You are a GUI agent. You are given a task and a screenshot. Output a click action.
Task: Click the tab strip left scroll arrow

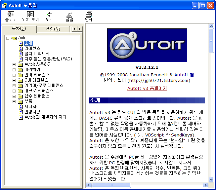click(x=74, y=29)
